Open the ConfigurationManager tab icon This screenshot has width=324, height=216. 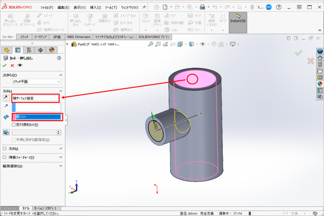pos(29,50)
